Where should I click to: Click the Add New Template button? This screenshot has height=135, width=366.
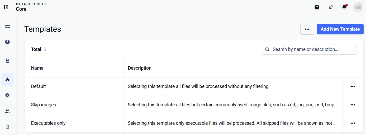pos(340,29)
